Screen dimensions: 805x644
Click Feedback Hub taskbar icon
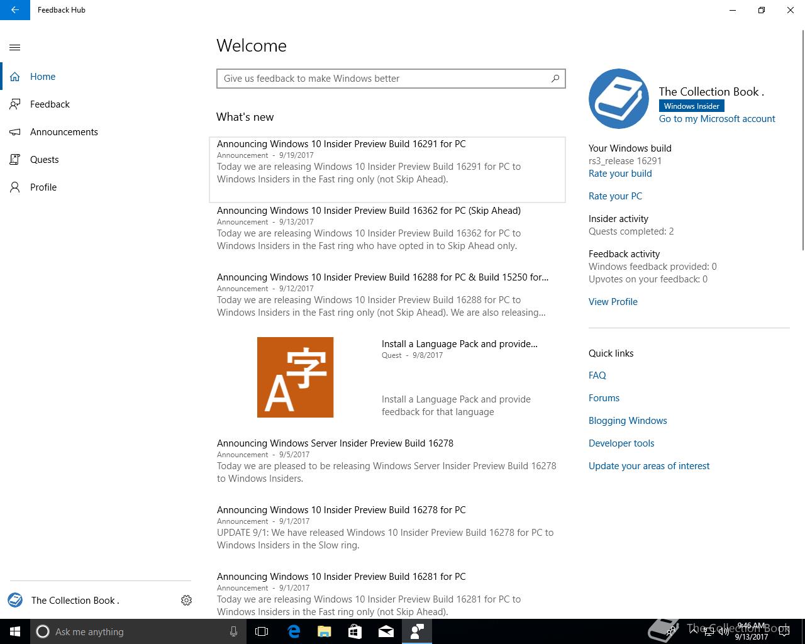(417, 631)
